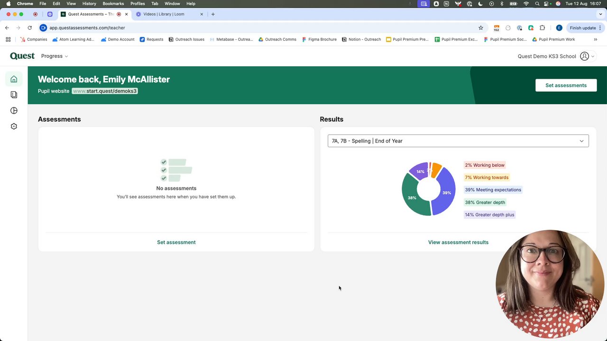Image resolution: width=607 pixels, height=341 pixels.
Task: Open macOS Spotlight search
Action: 537,4
